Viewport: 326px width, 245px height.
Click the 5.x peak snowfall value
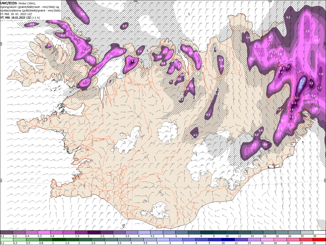click(x=302, y=81)
